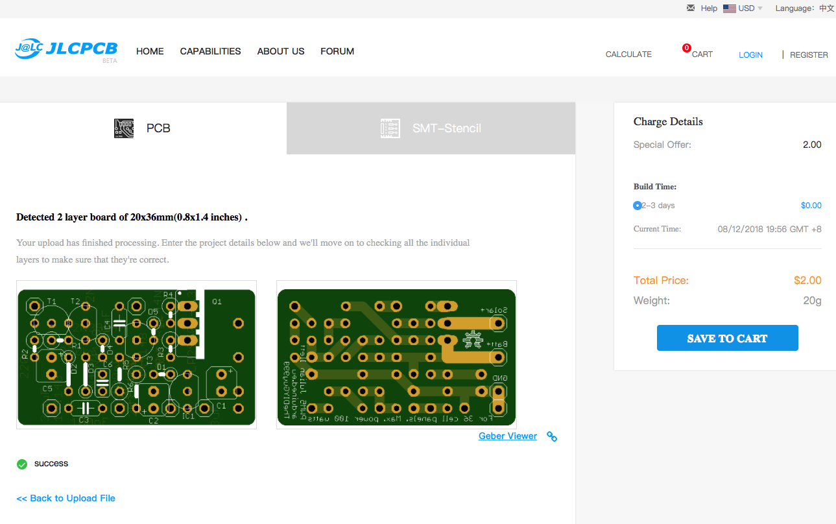Click the top-side PCB preview image
The height and width of the screenshot is (524, 836).
pos(136,355)
